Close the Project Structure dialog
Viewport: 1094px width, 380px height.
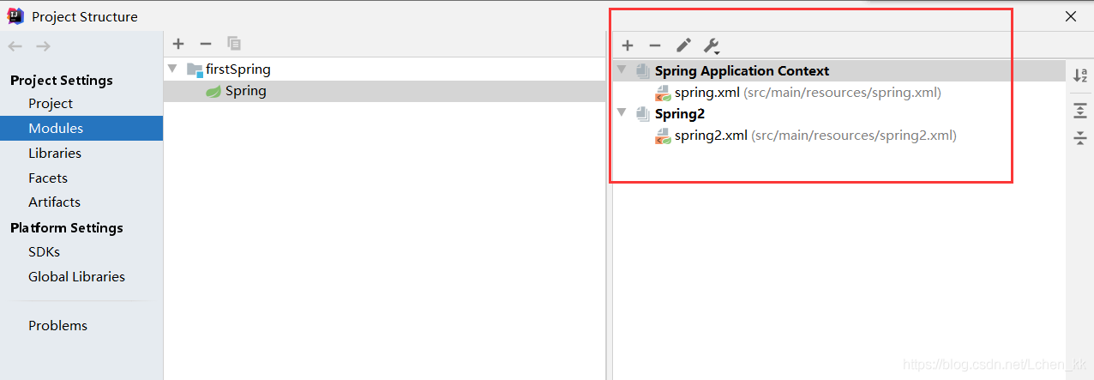pos(1071,16)
